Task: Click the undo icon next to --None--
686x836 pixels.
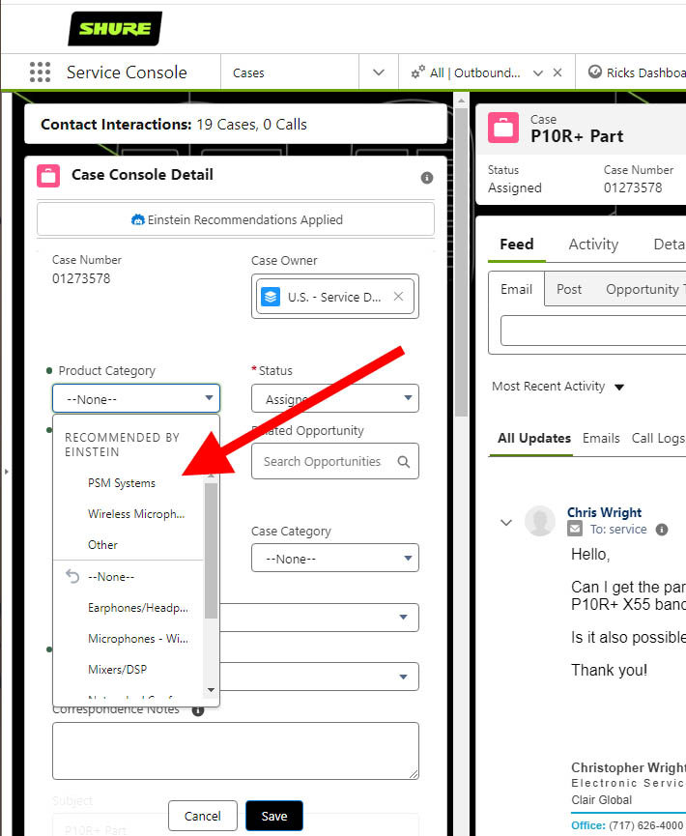Action: click(x=72, y=576)
